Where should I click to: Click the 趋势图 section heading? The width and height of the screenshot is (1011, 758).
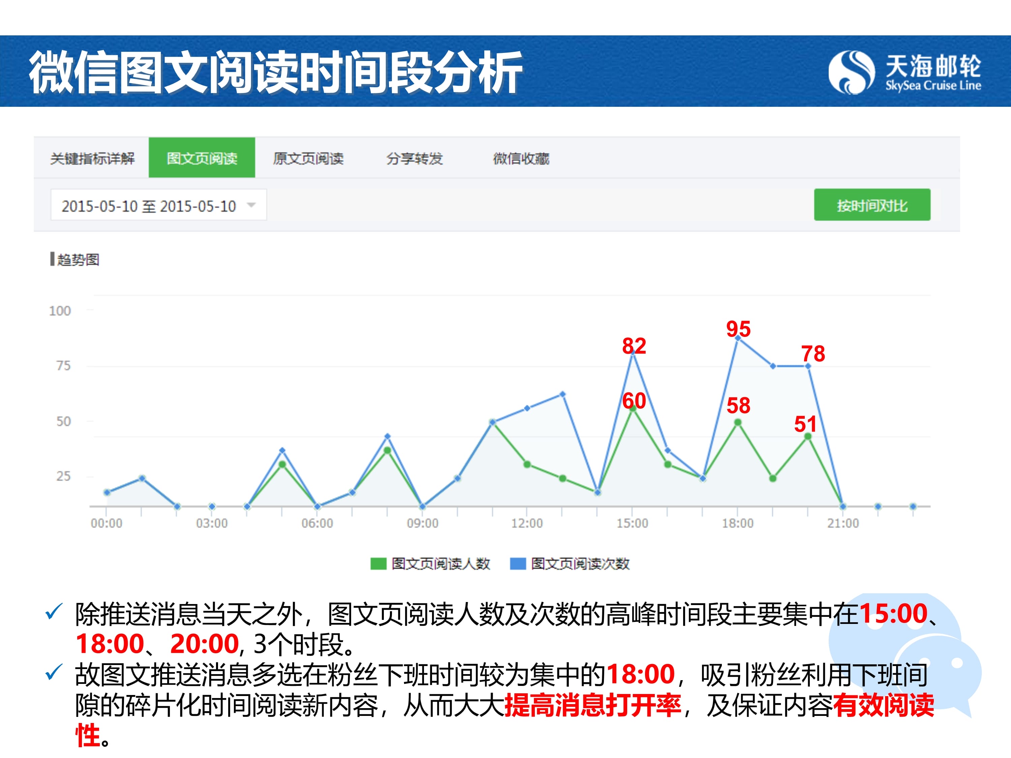pos(78,259)
